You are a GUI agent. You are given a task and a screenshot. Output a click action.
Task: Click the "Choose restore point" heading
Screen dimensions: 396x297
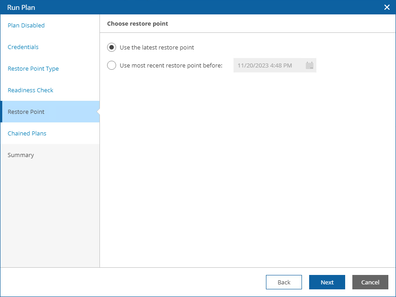(x=138, y=23)
